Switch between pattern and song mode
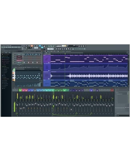This screenshot has width=130, height=161. point(26,48)
